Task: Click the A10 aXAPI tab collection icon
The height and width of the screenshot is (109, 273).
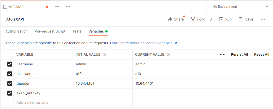Action: tap(5, 7)
